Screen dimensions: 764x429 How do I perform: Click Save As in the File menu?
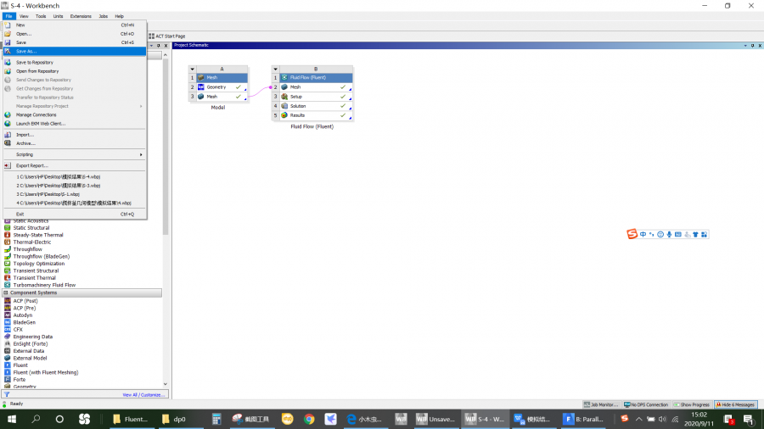75,51
